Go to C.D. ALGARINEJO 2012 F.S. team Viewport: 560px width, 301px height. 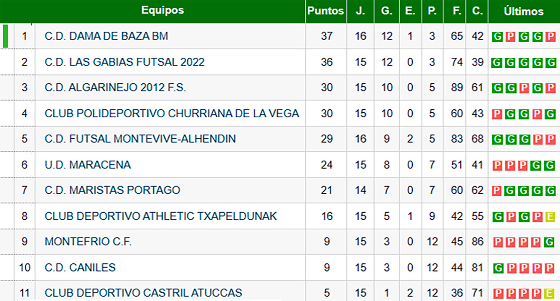[x=115, y=88]
